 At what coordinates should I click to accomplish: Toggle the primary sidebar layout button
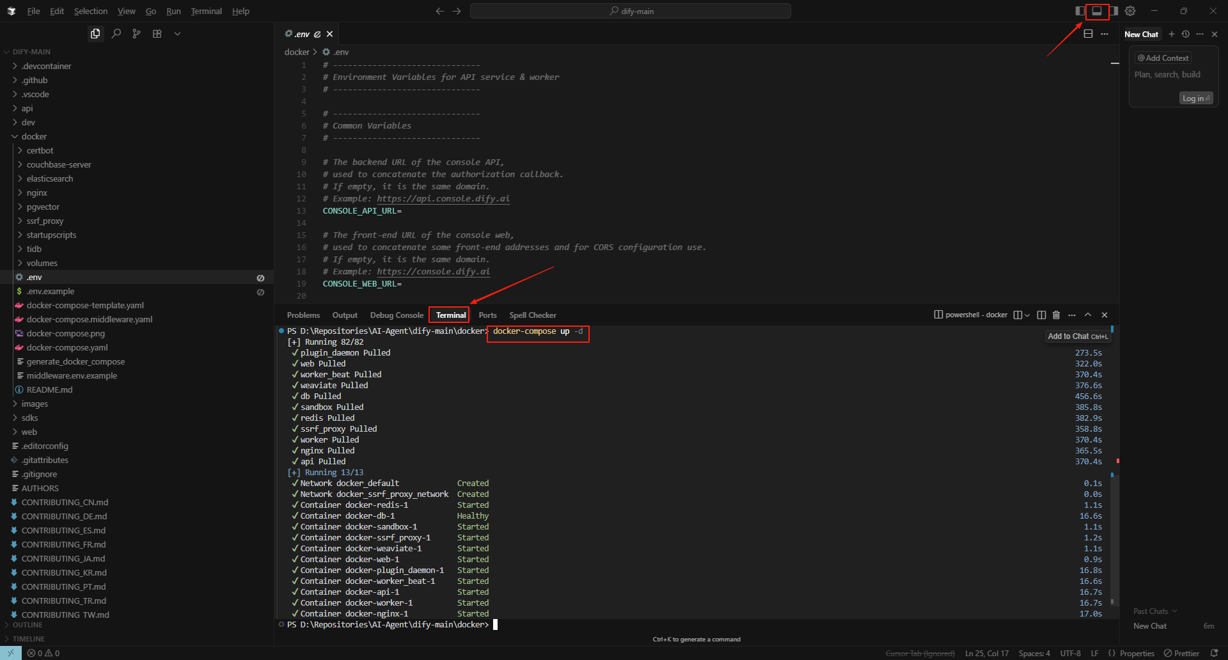click(x=1080, y=11)
